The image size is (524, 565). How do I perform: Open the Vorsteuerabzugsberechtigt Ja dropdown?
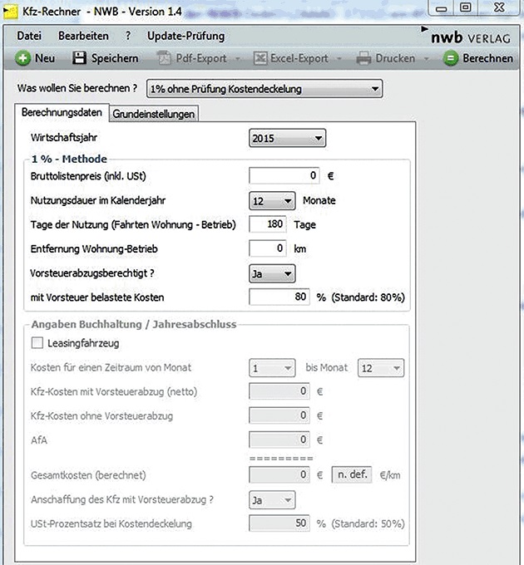tap(272, 273)
